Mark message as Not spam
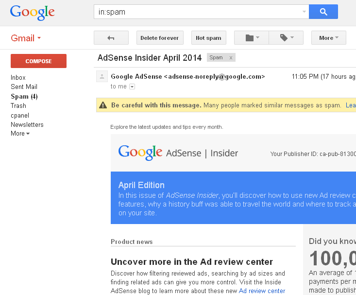The image size is (356, 295). [209, 38]
